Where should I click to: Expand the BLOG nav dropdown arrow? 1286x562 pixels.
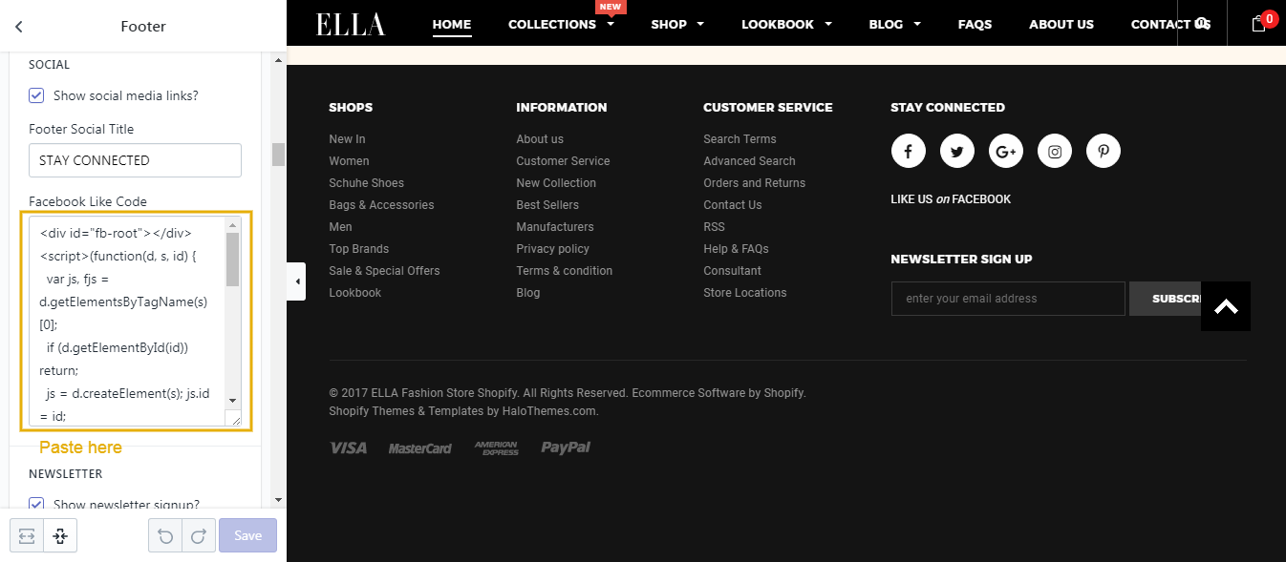coord(917,25)
